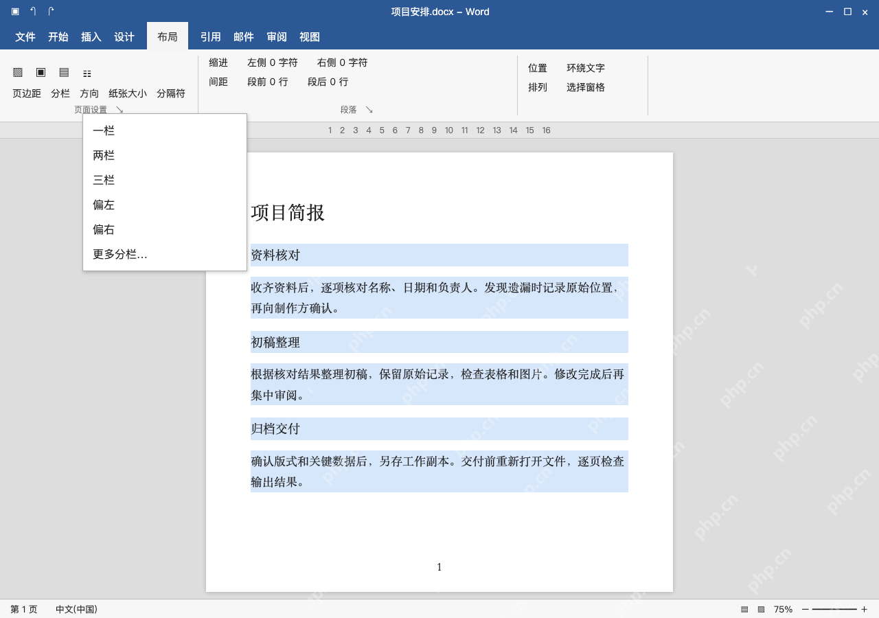Open the 纸张大小 paper size dropdown

[x=128, y=93]
